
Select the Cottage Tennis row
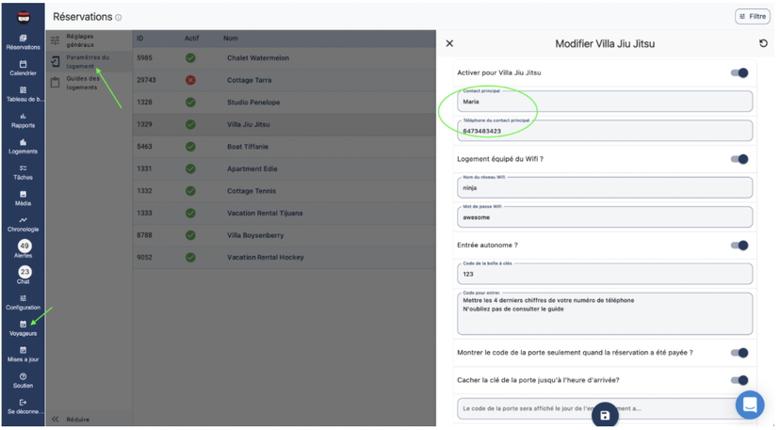click(284, 191)
